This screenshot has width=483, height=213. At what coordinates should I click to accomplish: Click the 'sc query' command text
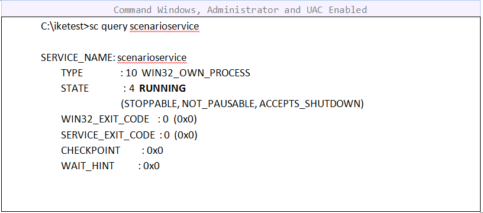108,27
